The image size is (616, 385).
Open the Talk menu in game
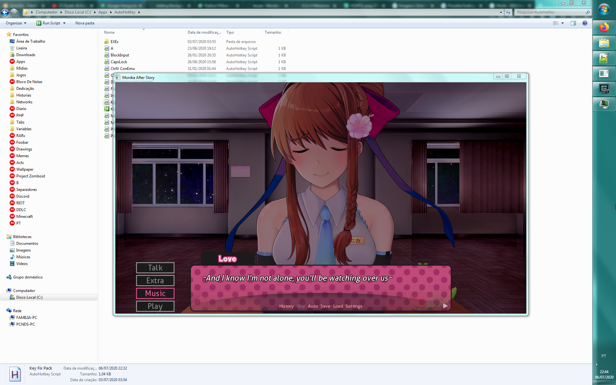pyautogui.click(x=155, y=268)
